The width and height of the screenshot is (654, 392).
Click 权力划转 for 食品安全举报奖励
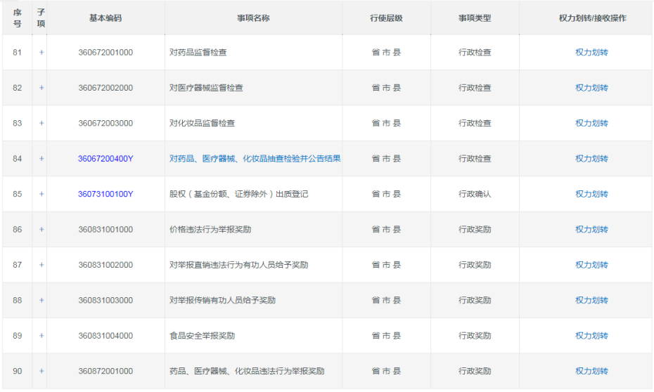(x=591, y=336)
